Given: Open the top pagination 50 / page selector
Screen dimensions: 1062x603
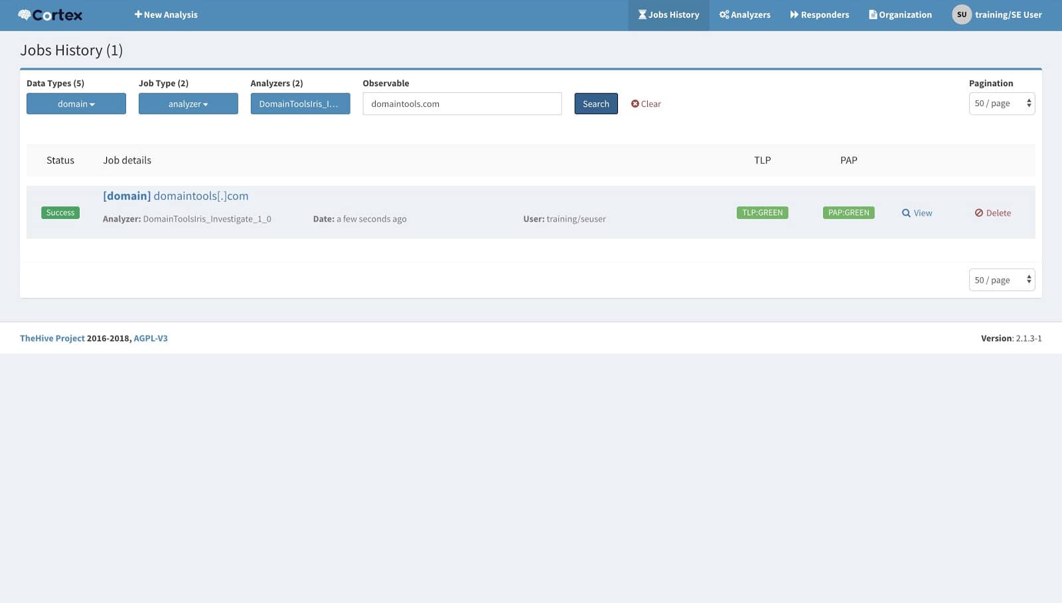Looking at the screenshot, I should tap(1002, 103).
